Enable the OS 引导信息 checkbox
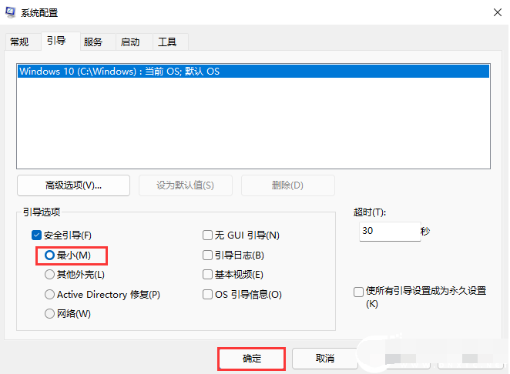This screenshot has height=374, width=510. point(207,295)
